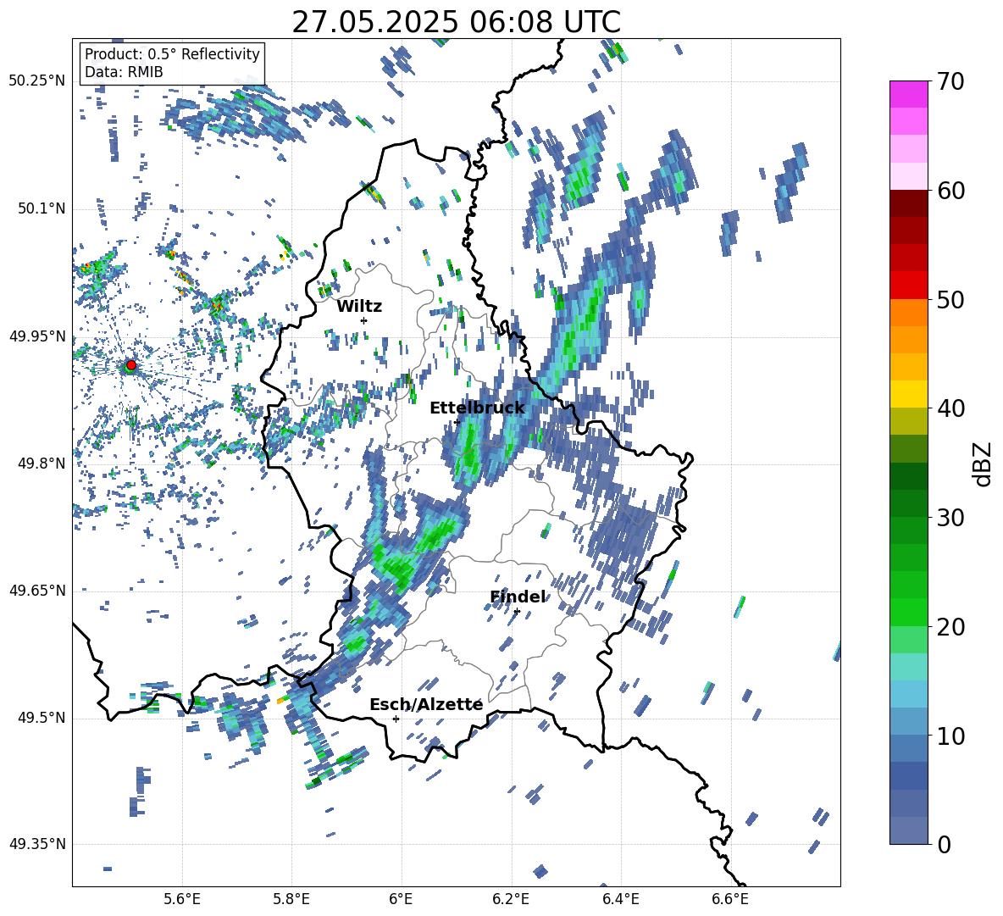Click the dBZ colorbar axis label

click(984, 464)
